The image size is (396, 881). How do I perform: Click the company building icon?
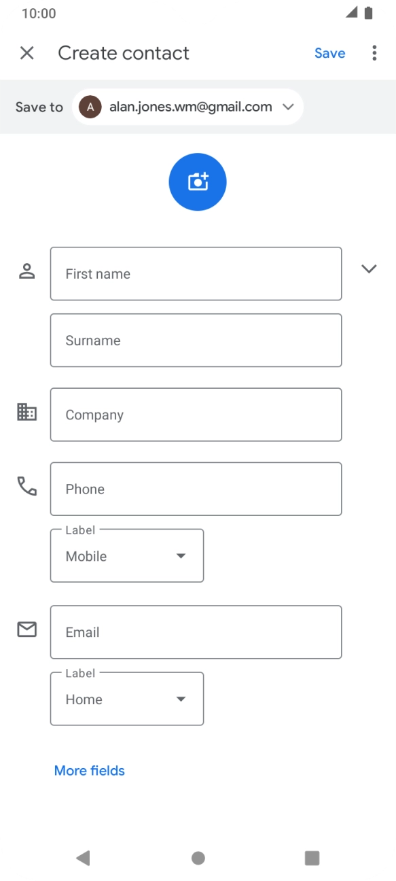(x=26, y=411)
